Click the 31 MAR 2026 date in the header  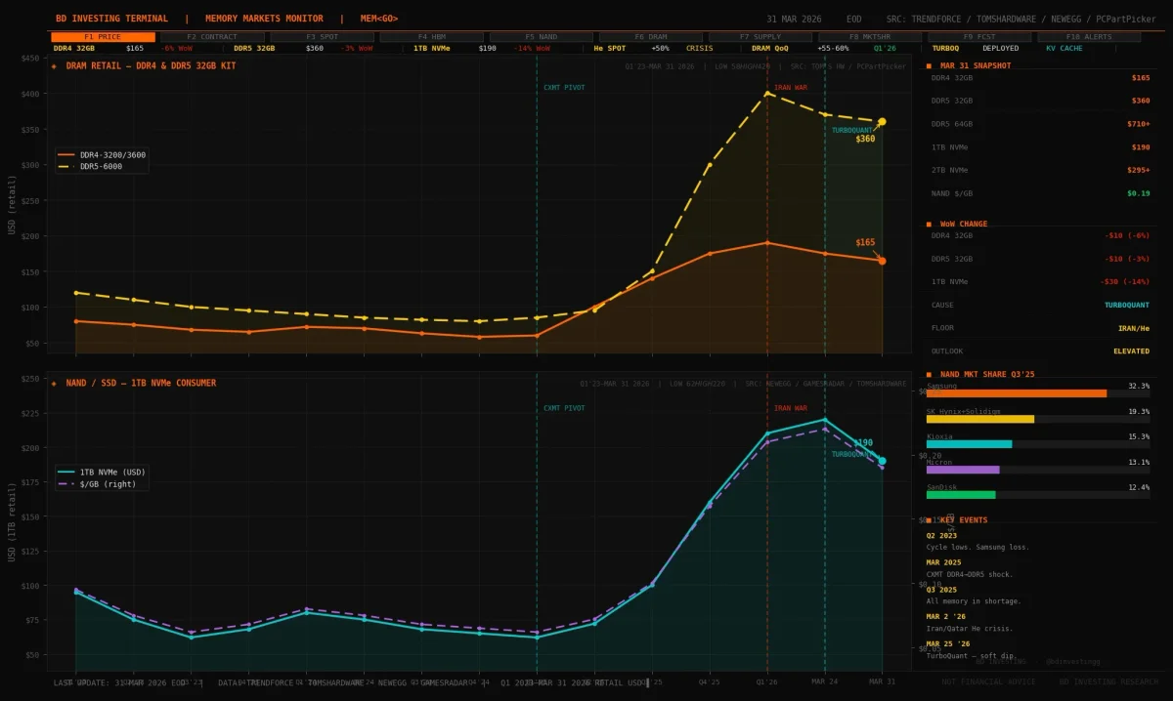point(794,19)
